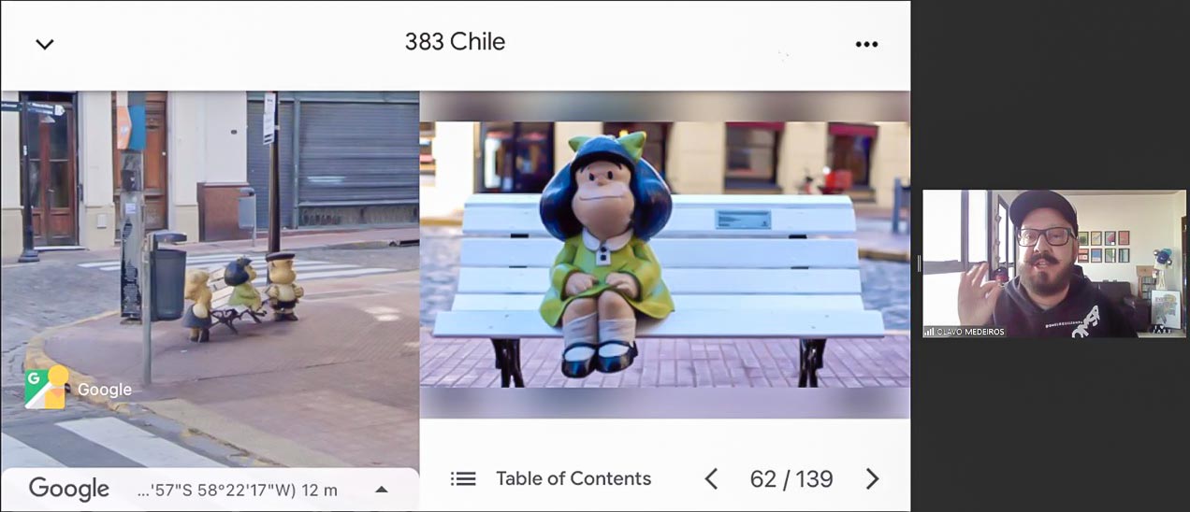The image size is (1190, 512).
Task: Collapse the view with the top-left chevron
Action: pyautogui.click(x=45, y=44)
